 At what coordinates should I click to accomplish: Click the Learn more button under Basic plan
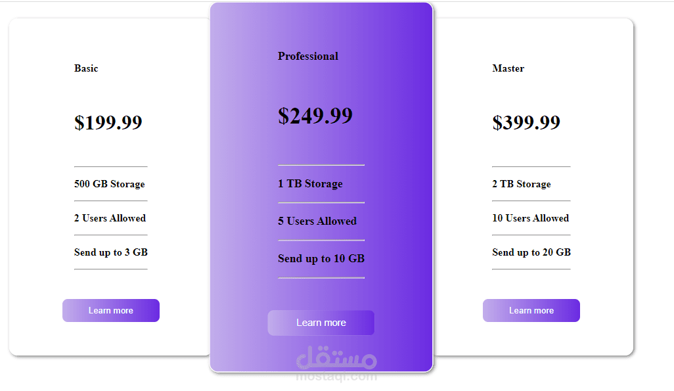pyautogui.click(x=110, y=310)
